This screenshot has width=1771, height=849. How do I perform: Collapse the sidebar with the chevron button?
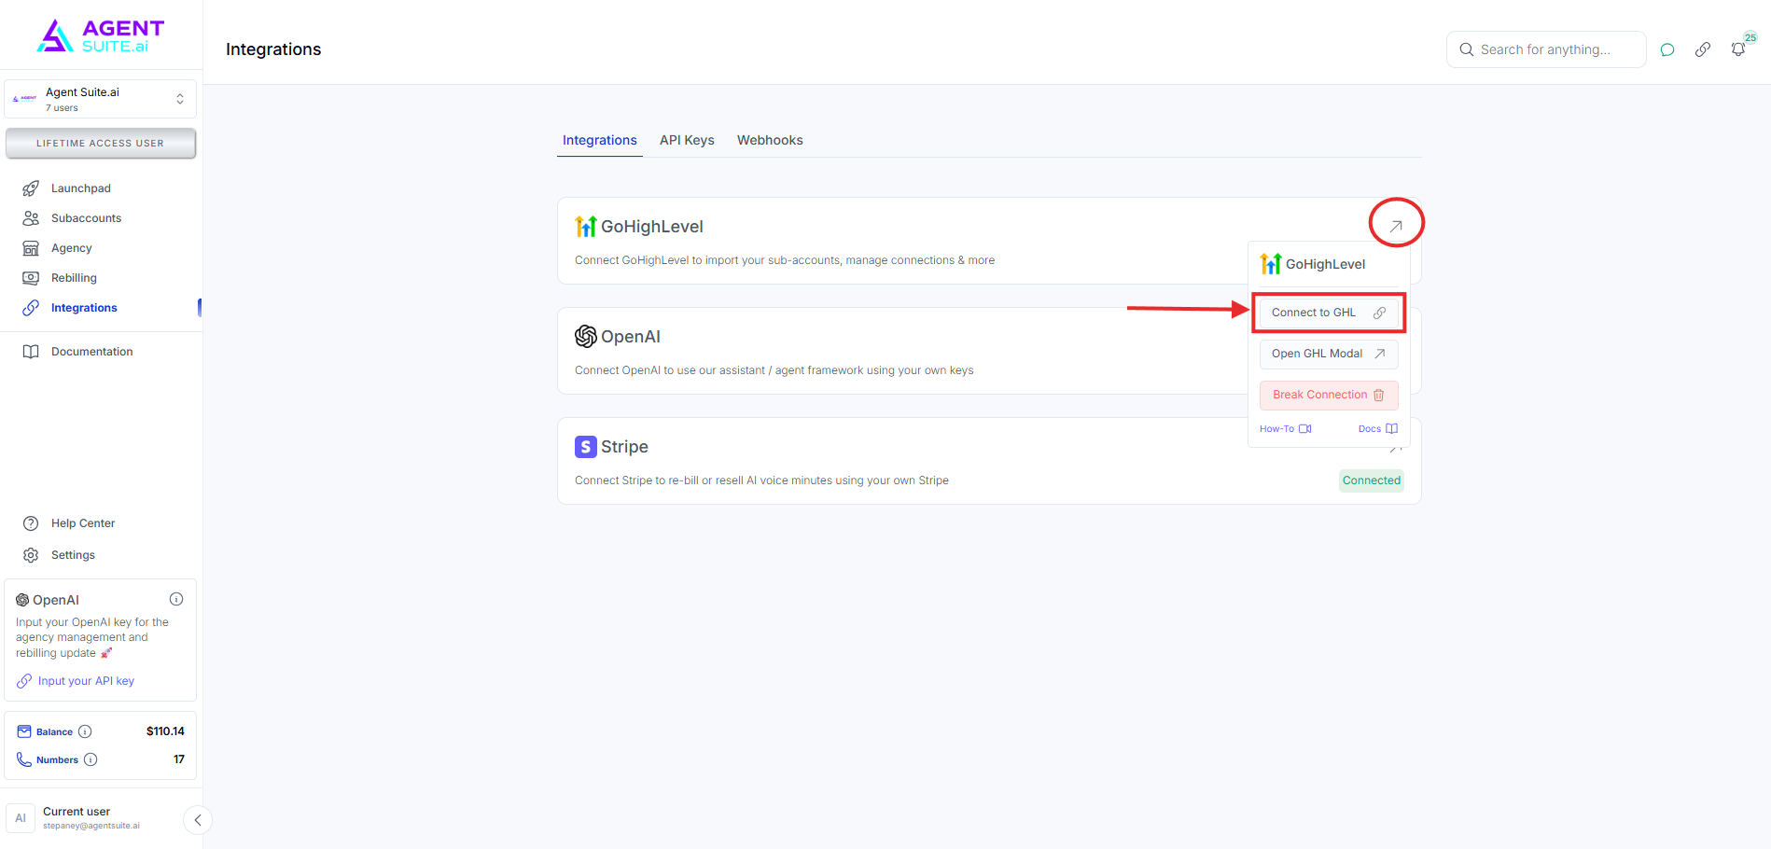(198, 820)
